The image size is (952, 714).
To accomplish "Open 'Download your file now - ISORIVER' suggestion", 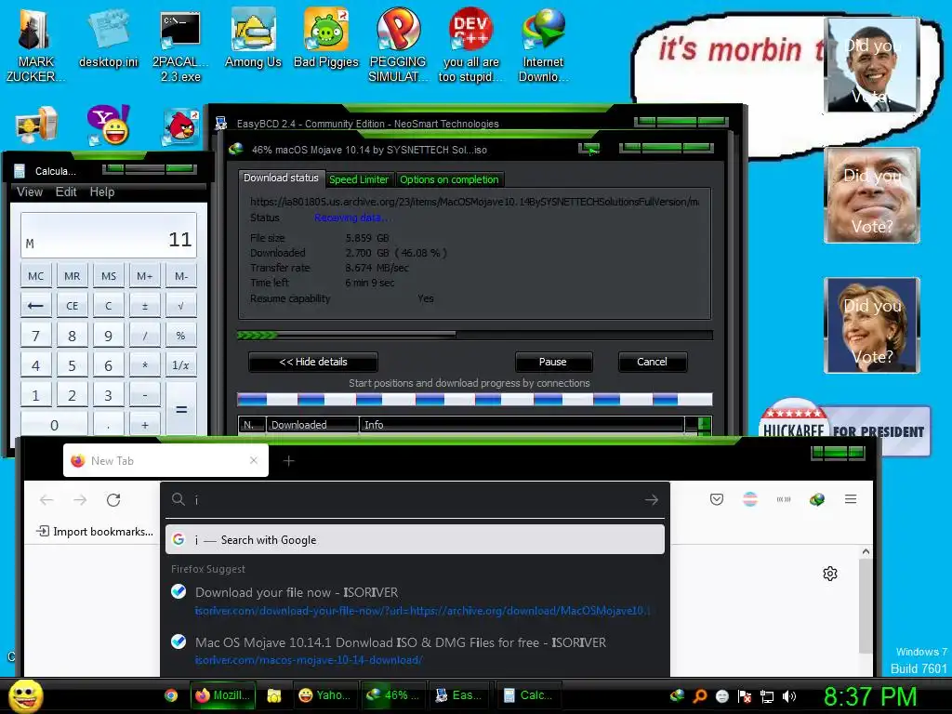I will click(415, 602).
